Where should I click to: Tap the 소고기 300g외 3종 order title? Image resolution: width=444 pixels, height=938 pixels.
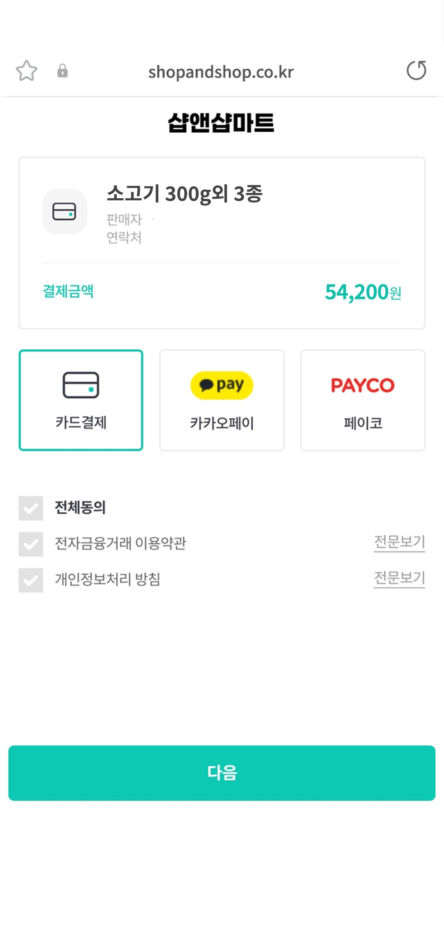coord(185,193)
